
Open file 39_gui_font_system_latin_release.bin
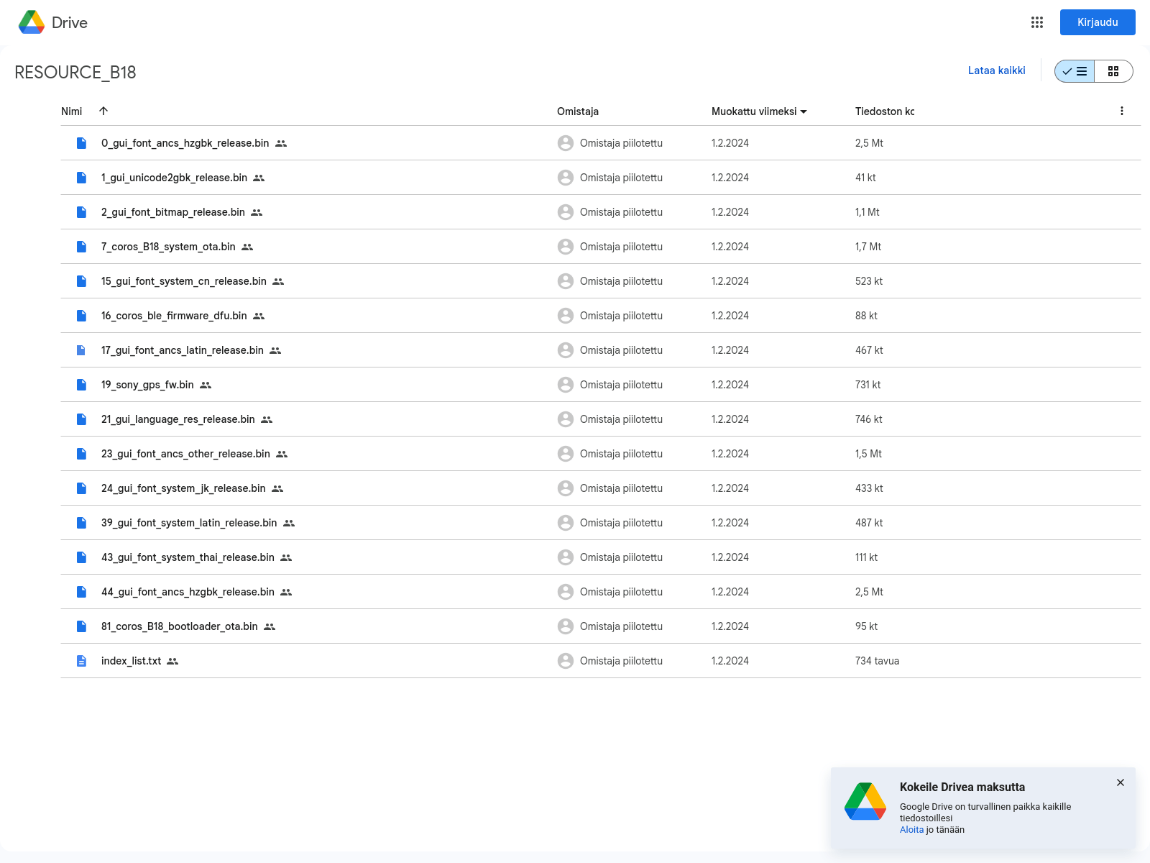tap(189, 523)
